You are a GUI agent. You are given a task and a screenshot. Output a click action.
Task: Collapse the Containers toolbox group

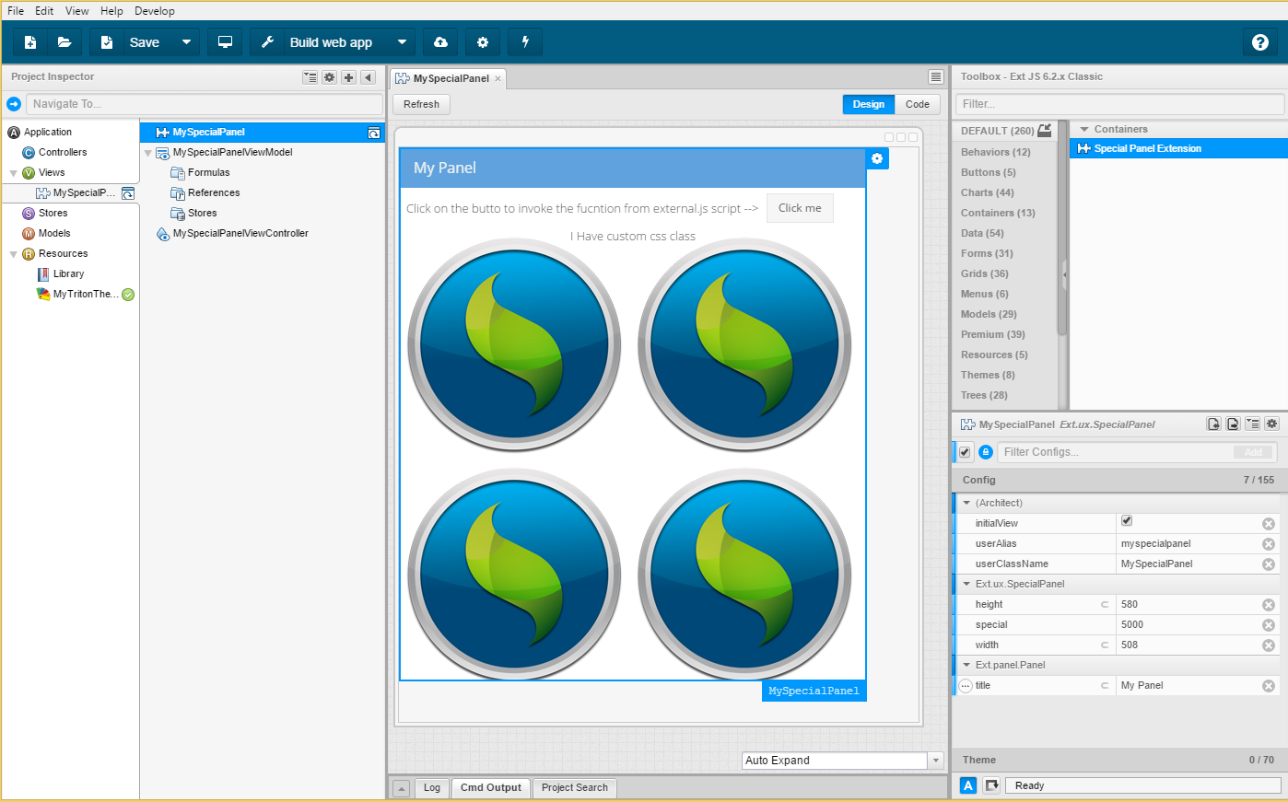click(1084, 129)
